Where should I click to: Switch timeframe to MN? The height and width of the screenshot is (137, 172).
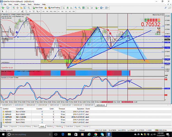(73, 11)
